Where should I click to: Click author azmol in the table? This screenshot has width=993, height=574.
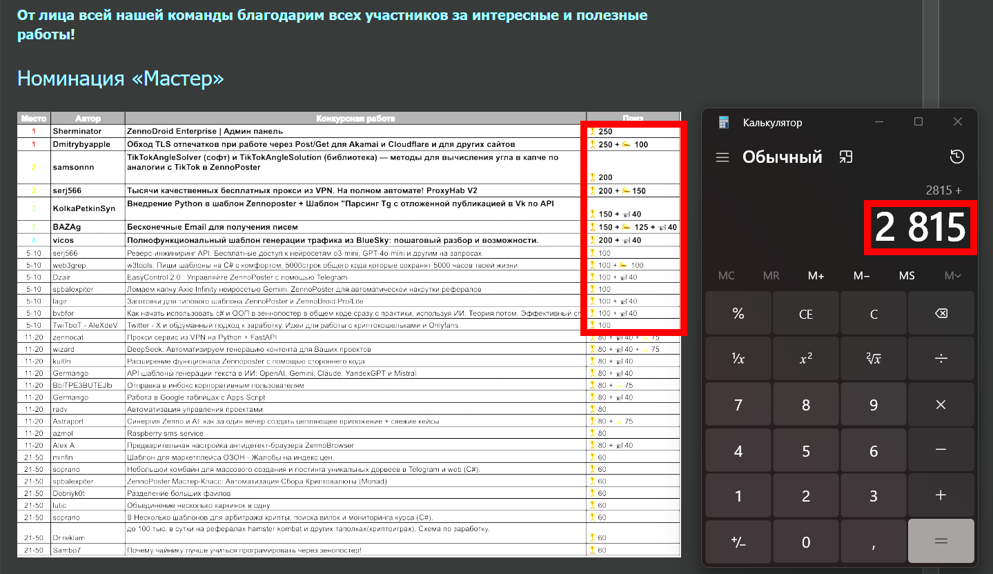tap(63, 433)
